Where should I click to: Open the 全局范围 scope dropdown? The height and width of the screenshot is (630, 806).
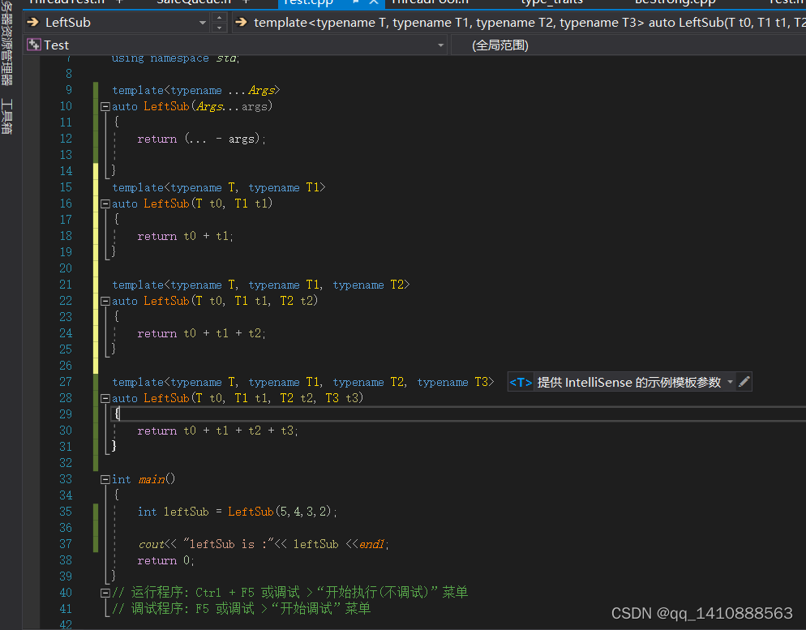coord(628,45)
